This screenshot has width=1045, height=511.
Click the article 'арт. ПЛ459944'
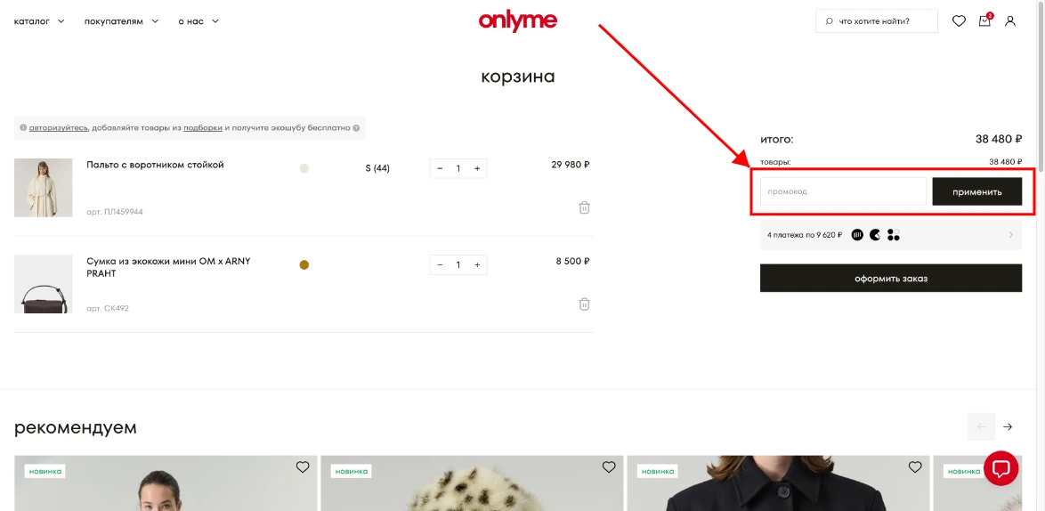(115, 212)
